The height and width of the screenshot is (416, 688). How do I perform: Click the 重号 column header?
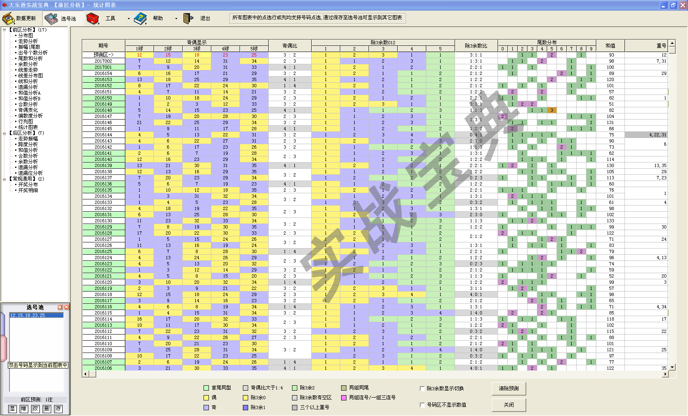[x=647, y=45]
